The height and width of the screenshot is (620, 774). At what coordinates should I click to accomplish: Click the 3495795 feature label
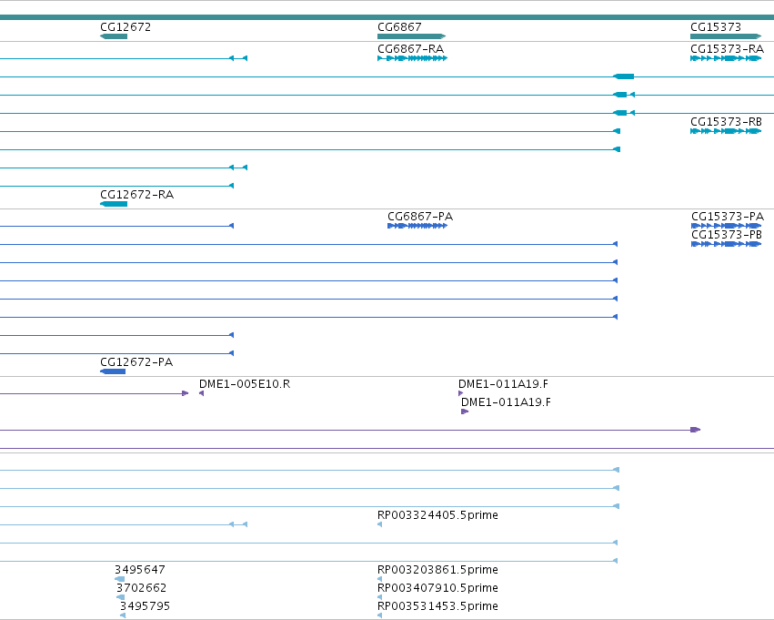coord(146,606)
